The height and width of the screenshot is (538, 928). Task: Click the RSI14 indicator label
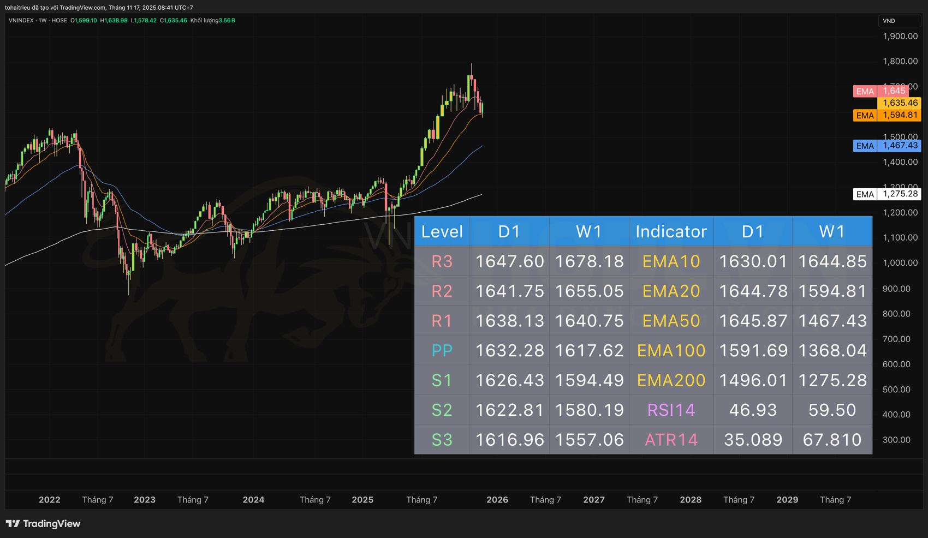pos(671,410)
